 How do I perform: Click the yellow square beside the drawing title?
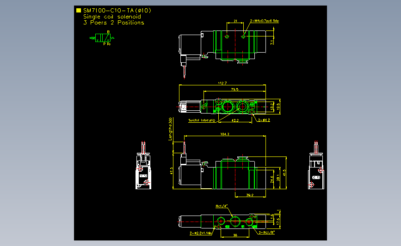[x=79, y=11]
